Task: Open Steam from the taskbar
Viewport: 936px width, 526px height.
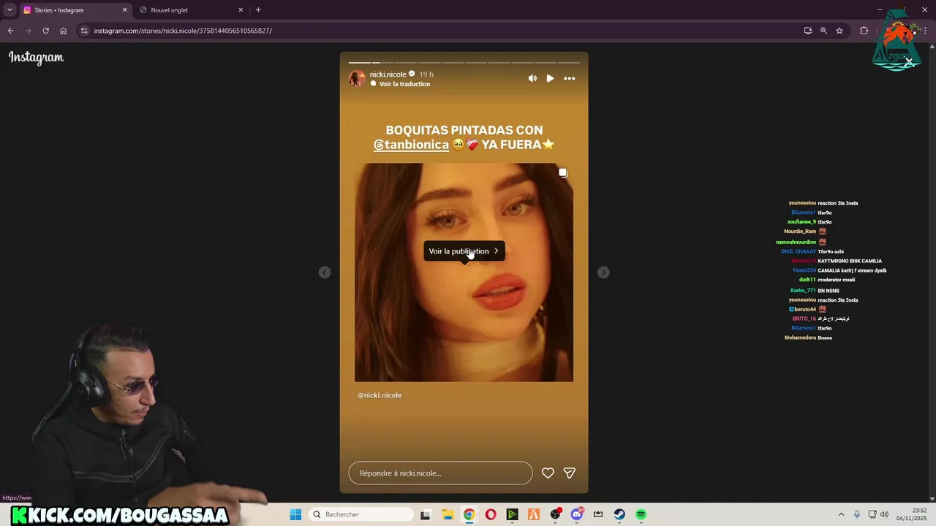Action: pos(619,514)
